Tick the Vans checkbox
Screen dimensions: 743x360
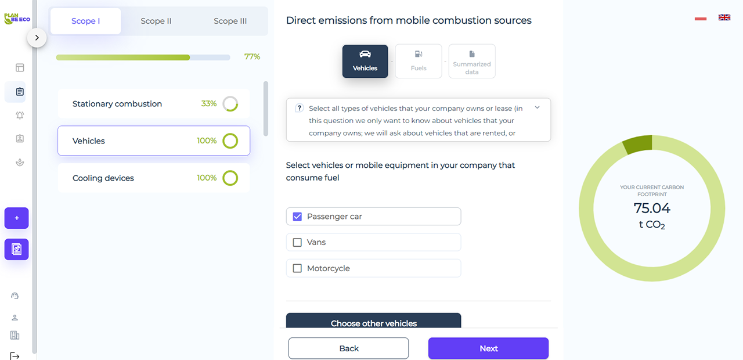pos(298,242)
